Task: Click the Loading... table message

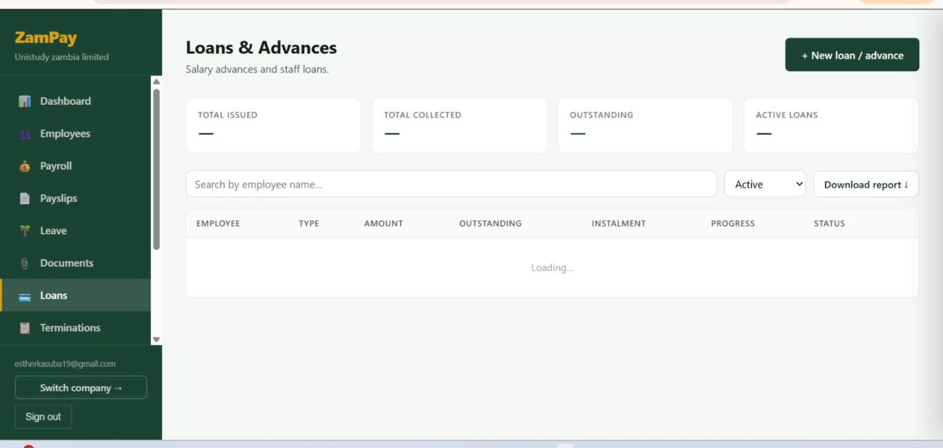Action: (552, 268)
